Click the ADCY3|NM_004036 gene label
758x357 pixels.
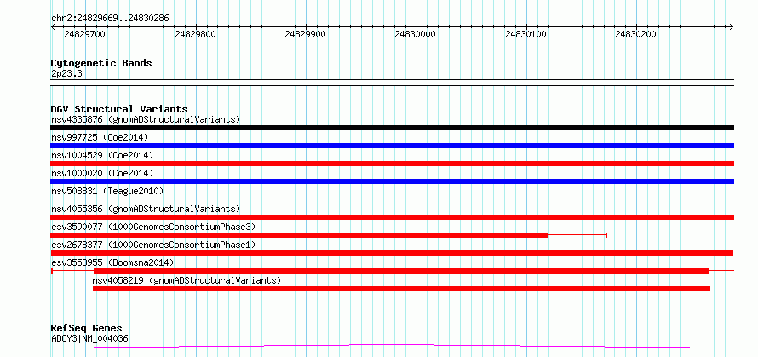pyautogui.click(x=89, y=338)
